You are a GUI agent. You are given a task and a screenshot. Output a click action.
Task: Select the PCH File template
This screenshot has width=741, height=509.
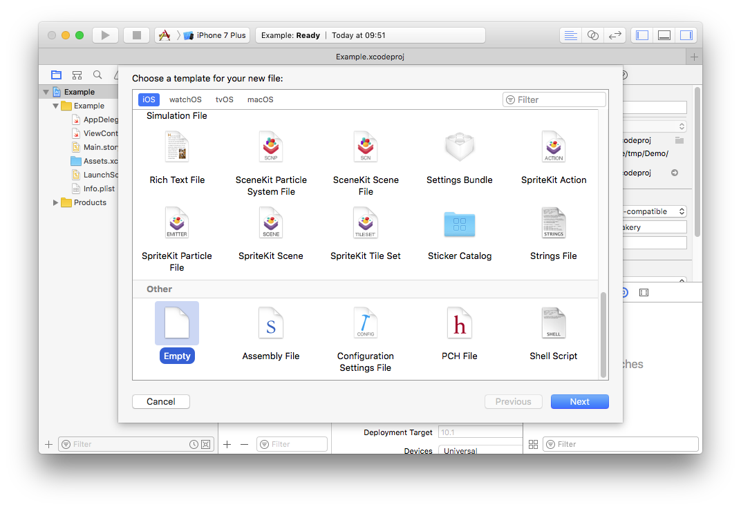pyautogui.click(x=460, y=324)
